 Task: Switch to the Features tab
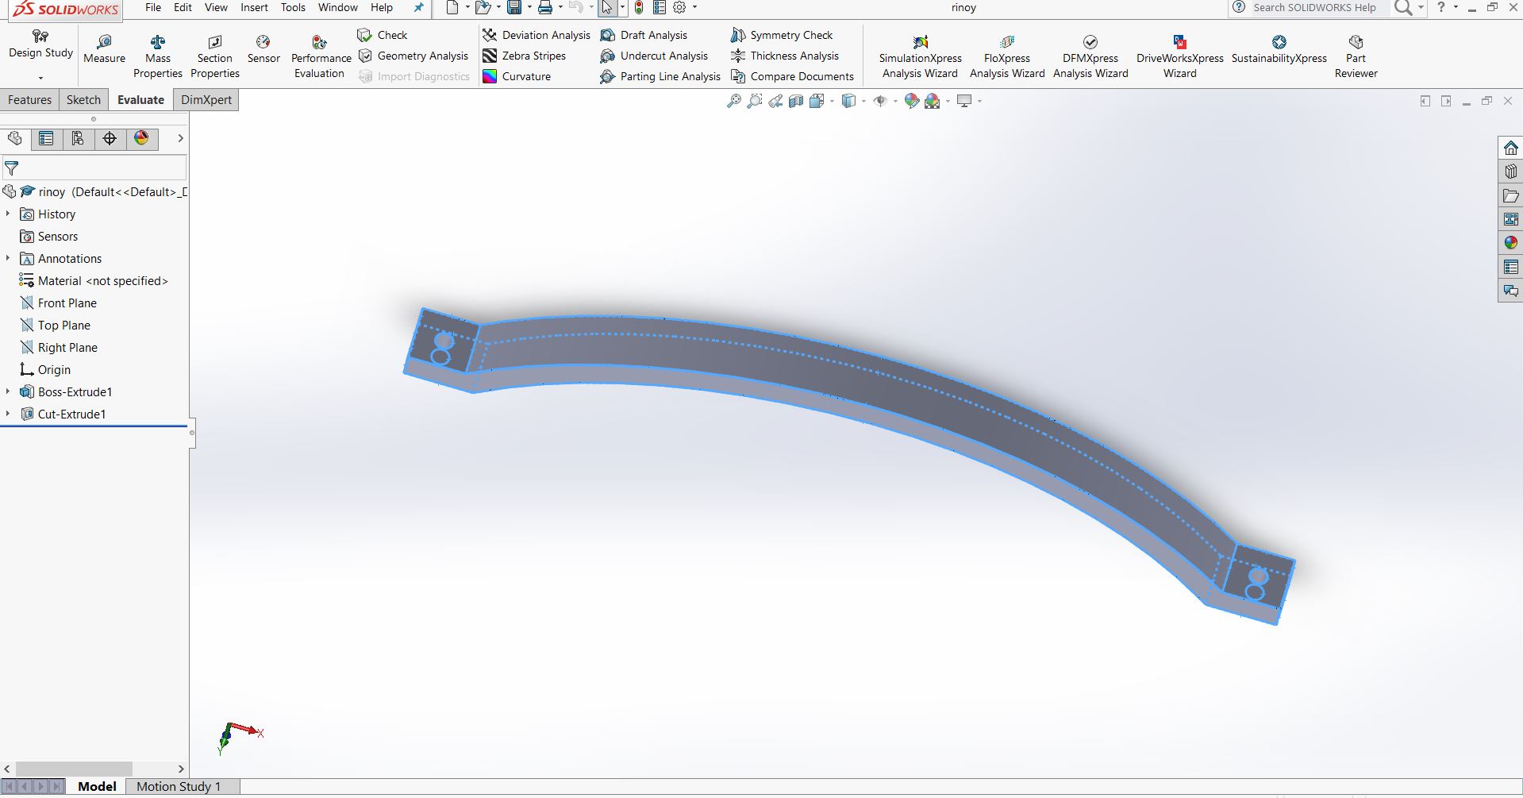(x=29, y=100)
